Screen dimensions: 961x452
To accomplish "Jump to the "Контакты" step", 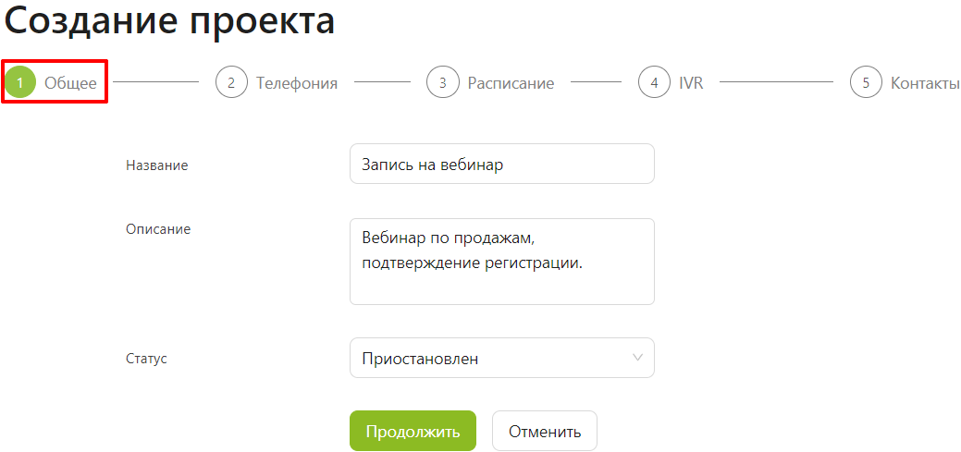I will click(924, 83).
